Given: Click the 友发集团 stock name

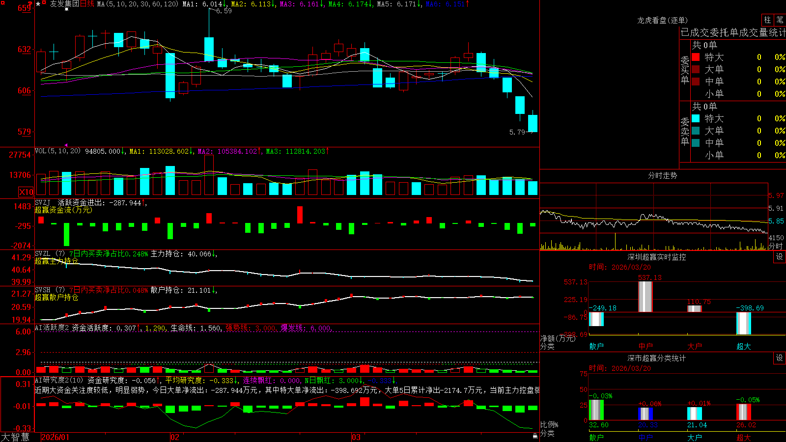Looking at the screenshot, I should coord(64,4).
